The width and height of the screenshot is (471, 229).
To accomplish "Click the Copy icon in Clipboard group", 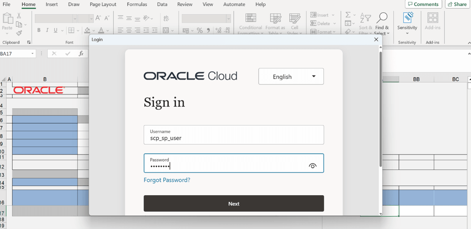I will click(x=19, y=25).
